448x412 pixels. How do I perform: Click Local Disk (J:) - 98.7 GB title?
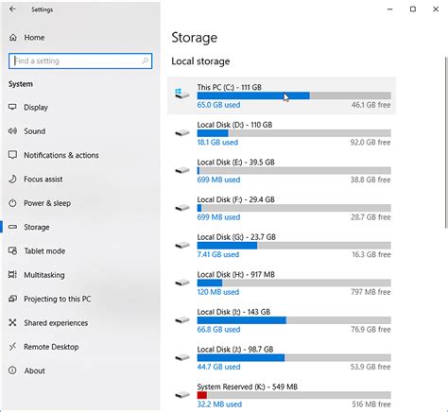(235, 350)
